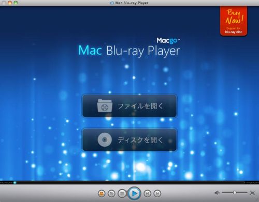Click the ファイルを開く (Open File) button
Screen dimensions: 259x202
(x=129, y=106)
